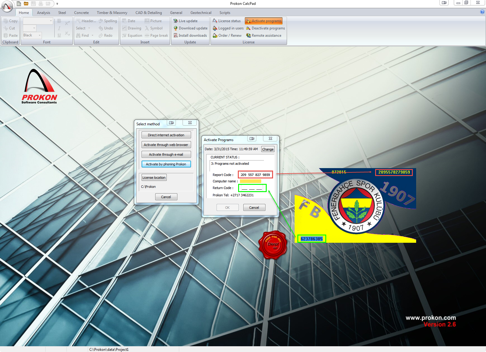486x352 pixels.
Task: Open Customize Quick Access Toolbar arrow
Action: [x=57, y=4]
